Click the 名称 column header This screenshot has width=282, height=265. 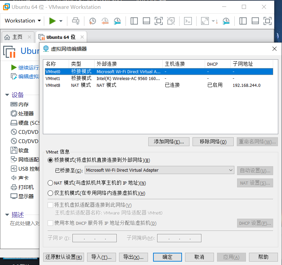pyautogui.click(x=56, y=64)
